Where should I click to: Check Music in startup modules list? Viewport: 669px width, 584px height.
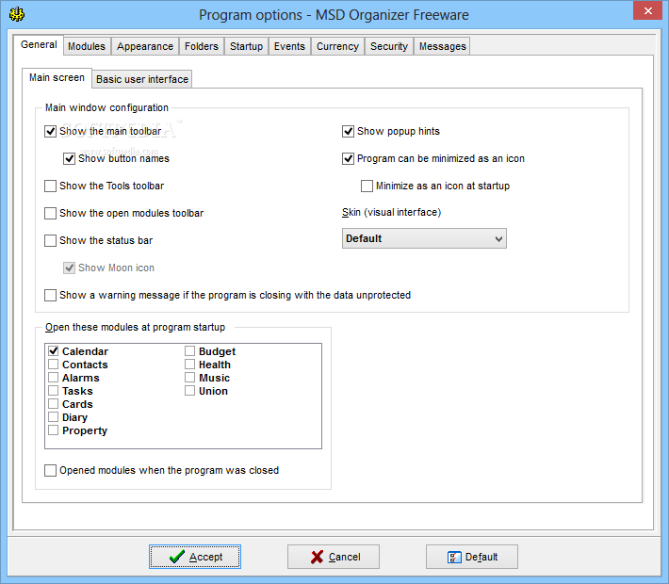[x=189, y=378]
